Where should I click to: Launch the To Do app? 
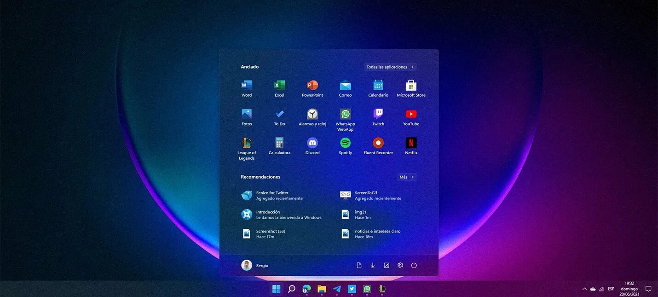[279, 117]
